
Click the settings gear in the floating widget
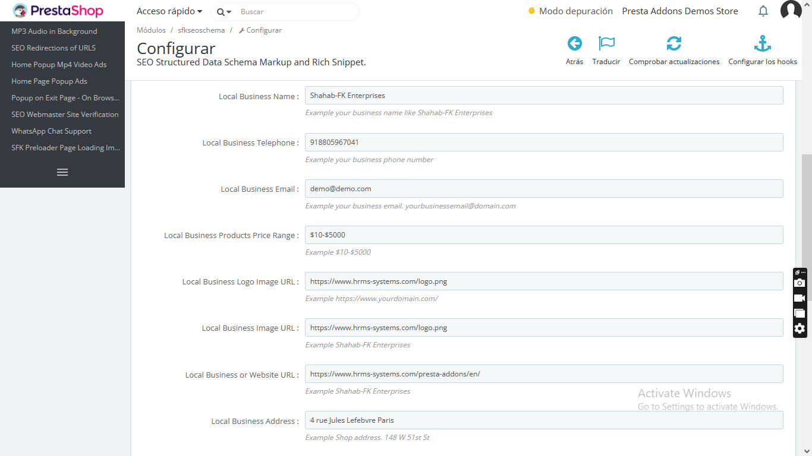pyautogui.click(x=800, y=328)
